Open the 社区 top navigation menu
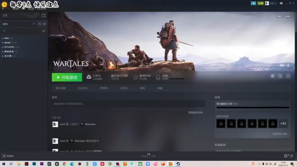The height and width of the screenshot is (167, 297). pos(31,8)
